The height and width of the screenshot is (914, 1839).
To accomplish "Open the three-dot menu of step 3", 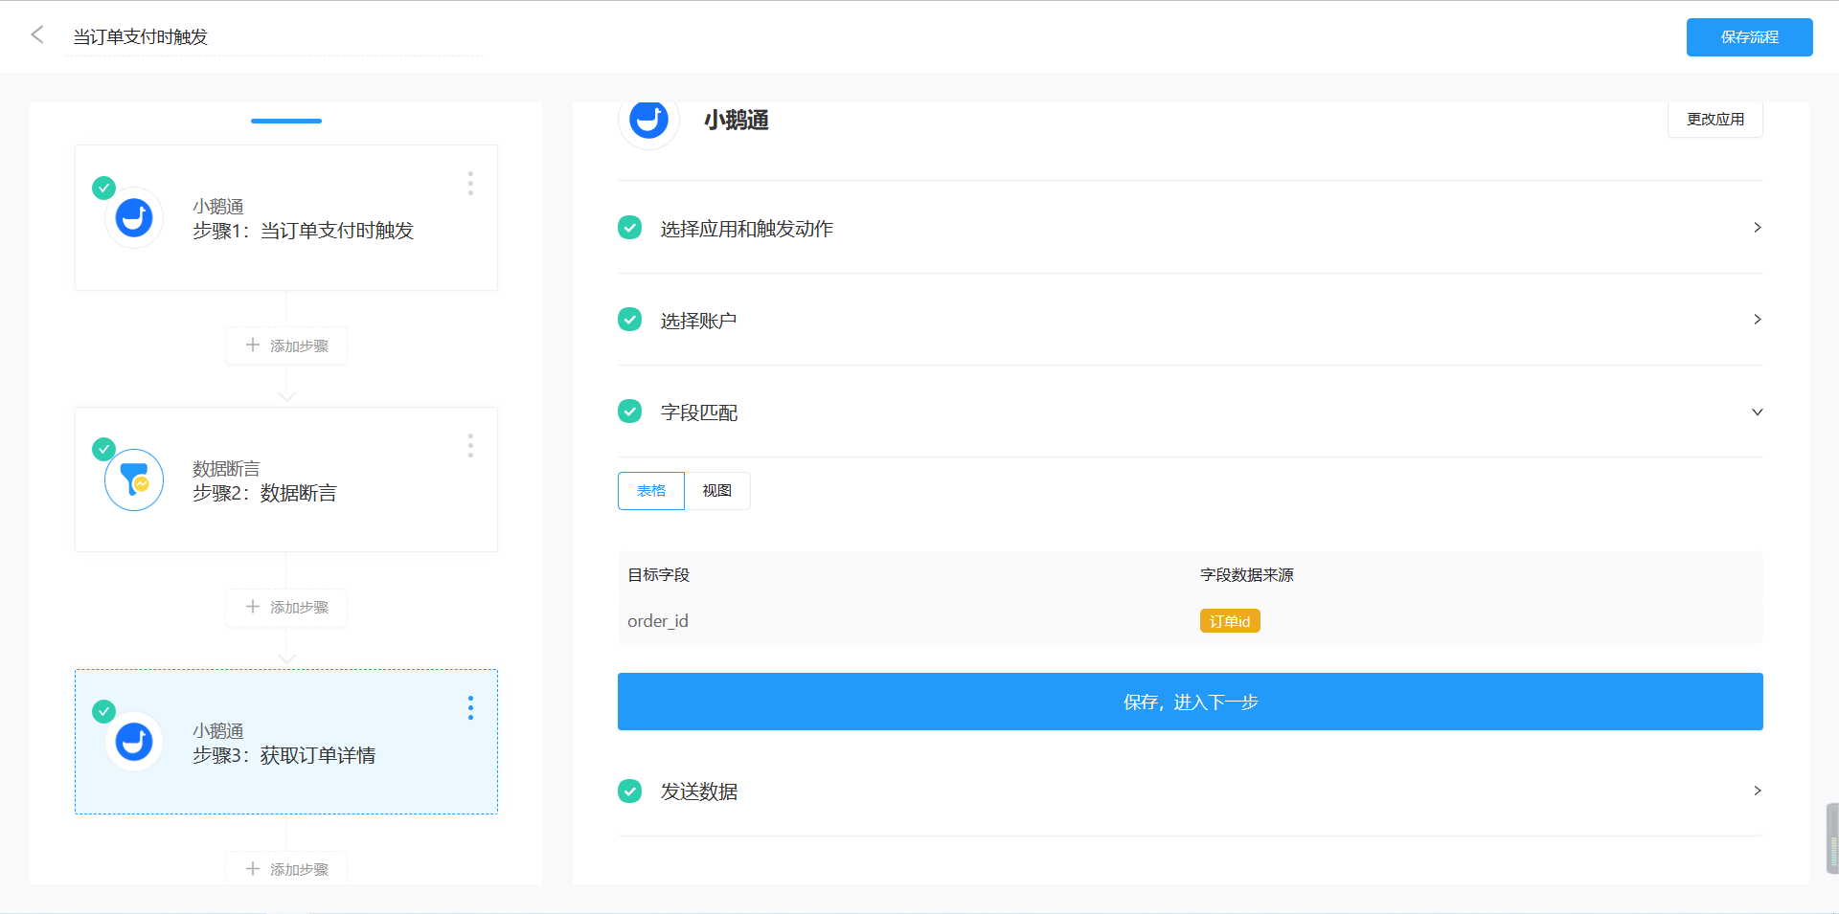I will coord(470,708).
